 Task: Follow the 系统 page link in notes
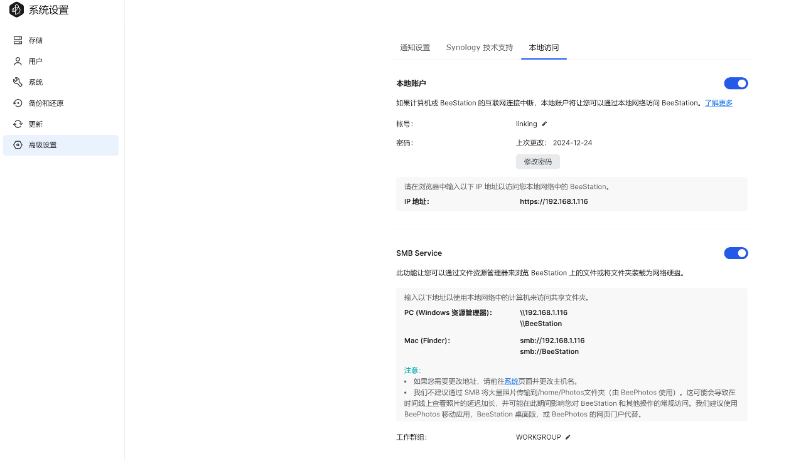[x=511, y=381]
